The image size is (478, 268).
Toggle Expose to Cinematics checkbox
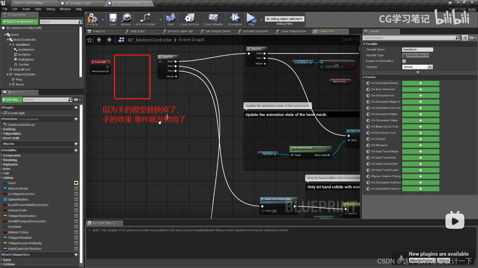pos(404,61)
